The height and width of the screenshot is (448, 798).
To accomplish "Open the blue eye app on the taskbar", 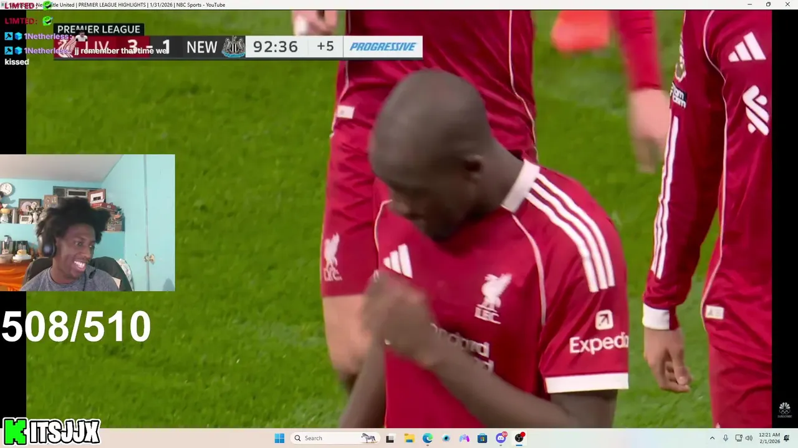I will point(446,438).
